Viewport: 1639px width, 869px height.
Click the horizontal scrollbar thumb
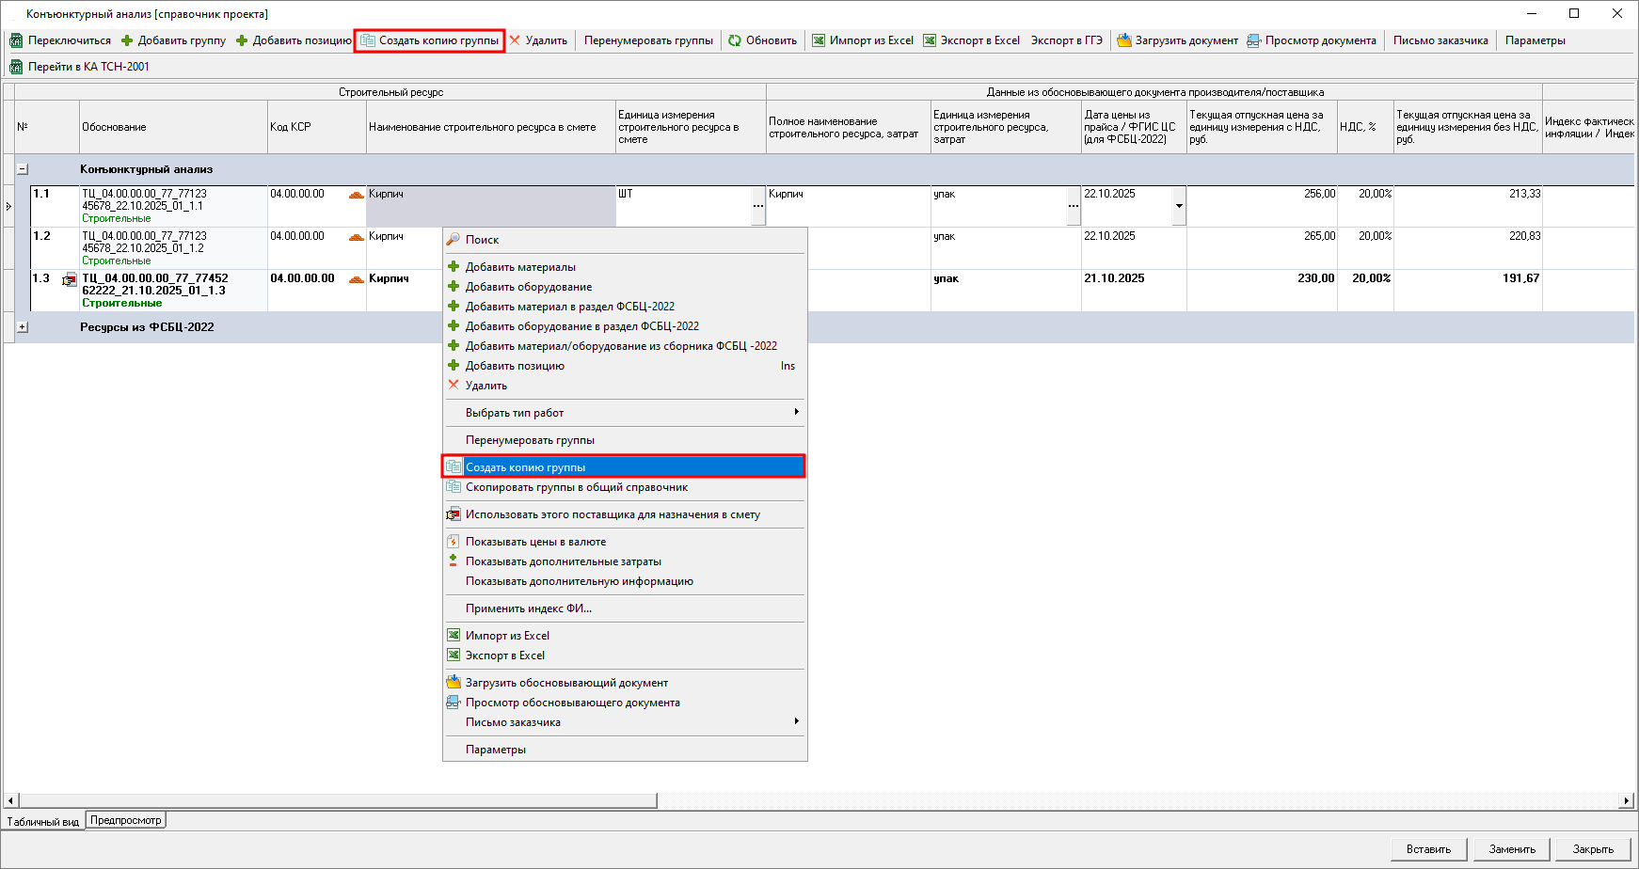337,801
